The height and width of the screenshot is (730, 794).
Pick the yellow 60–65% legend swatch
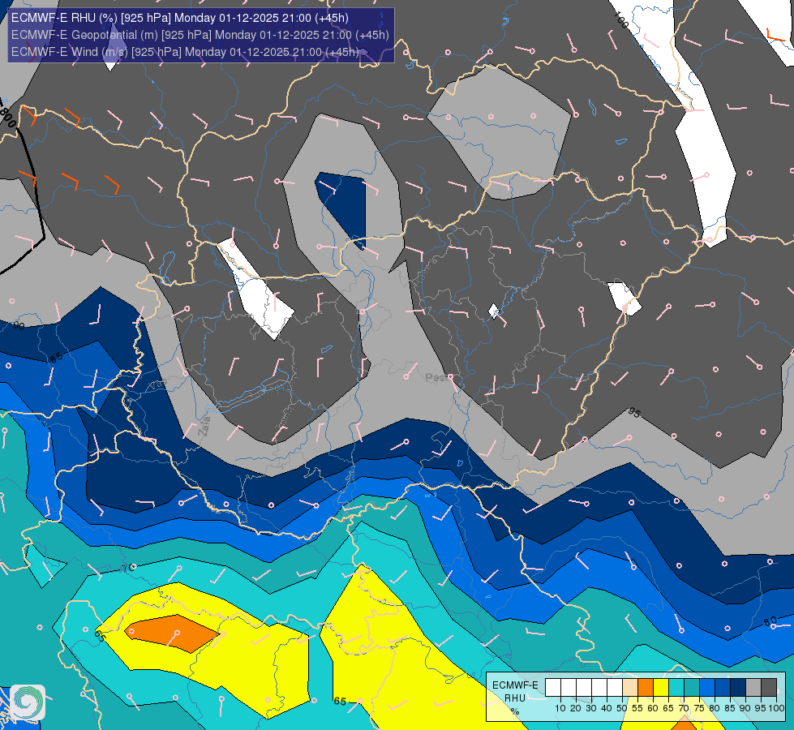coord(661,688)
